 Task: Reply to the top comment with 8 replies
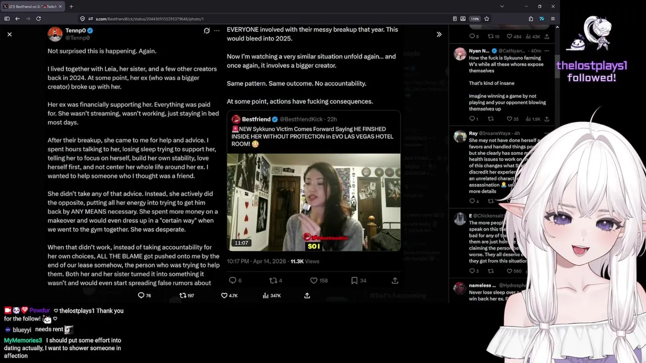click(473, 36)
